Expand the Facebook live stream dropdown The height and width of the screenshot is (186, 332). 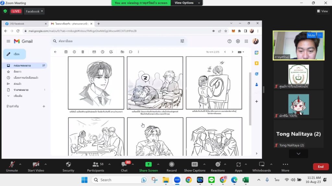(35, 11)
